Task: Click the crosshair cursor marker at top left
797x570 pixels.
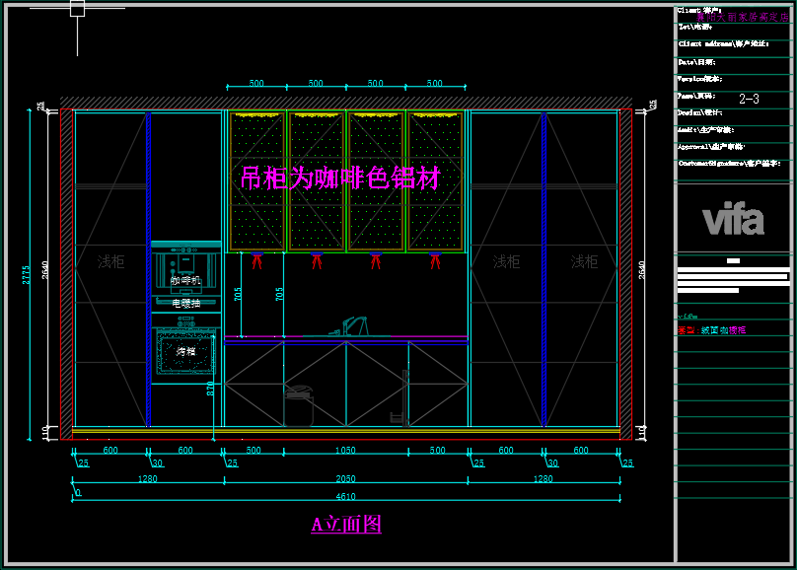Action: 77,10
